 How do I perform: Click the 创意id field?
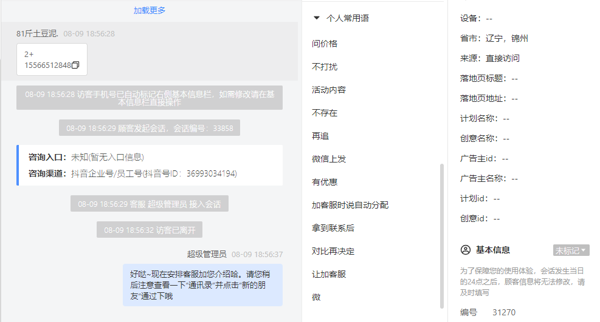[x=480, y=218]
